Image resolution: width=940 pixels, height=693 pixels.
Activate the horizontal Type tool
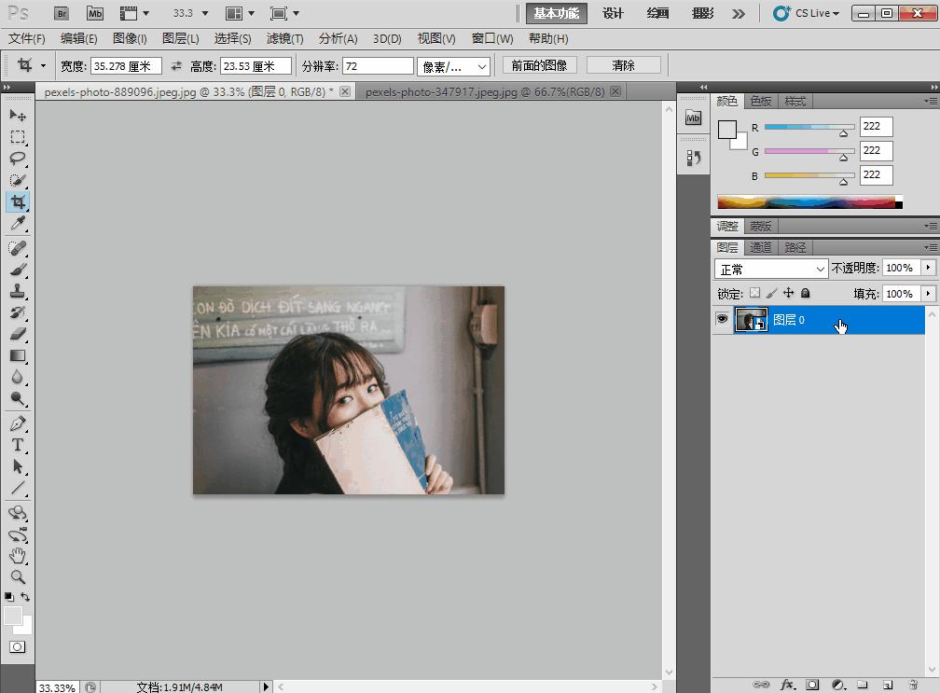18,445
